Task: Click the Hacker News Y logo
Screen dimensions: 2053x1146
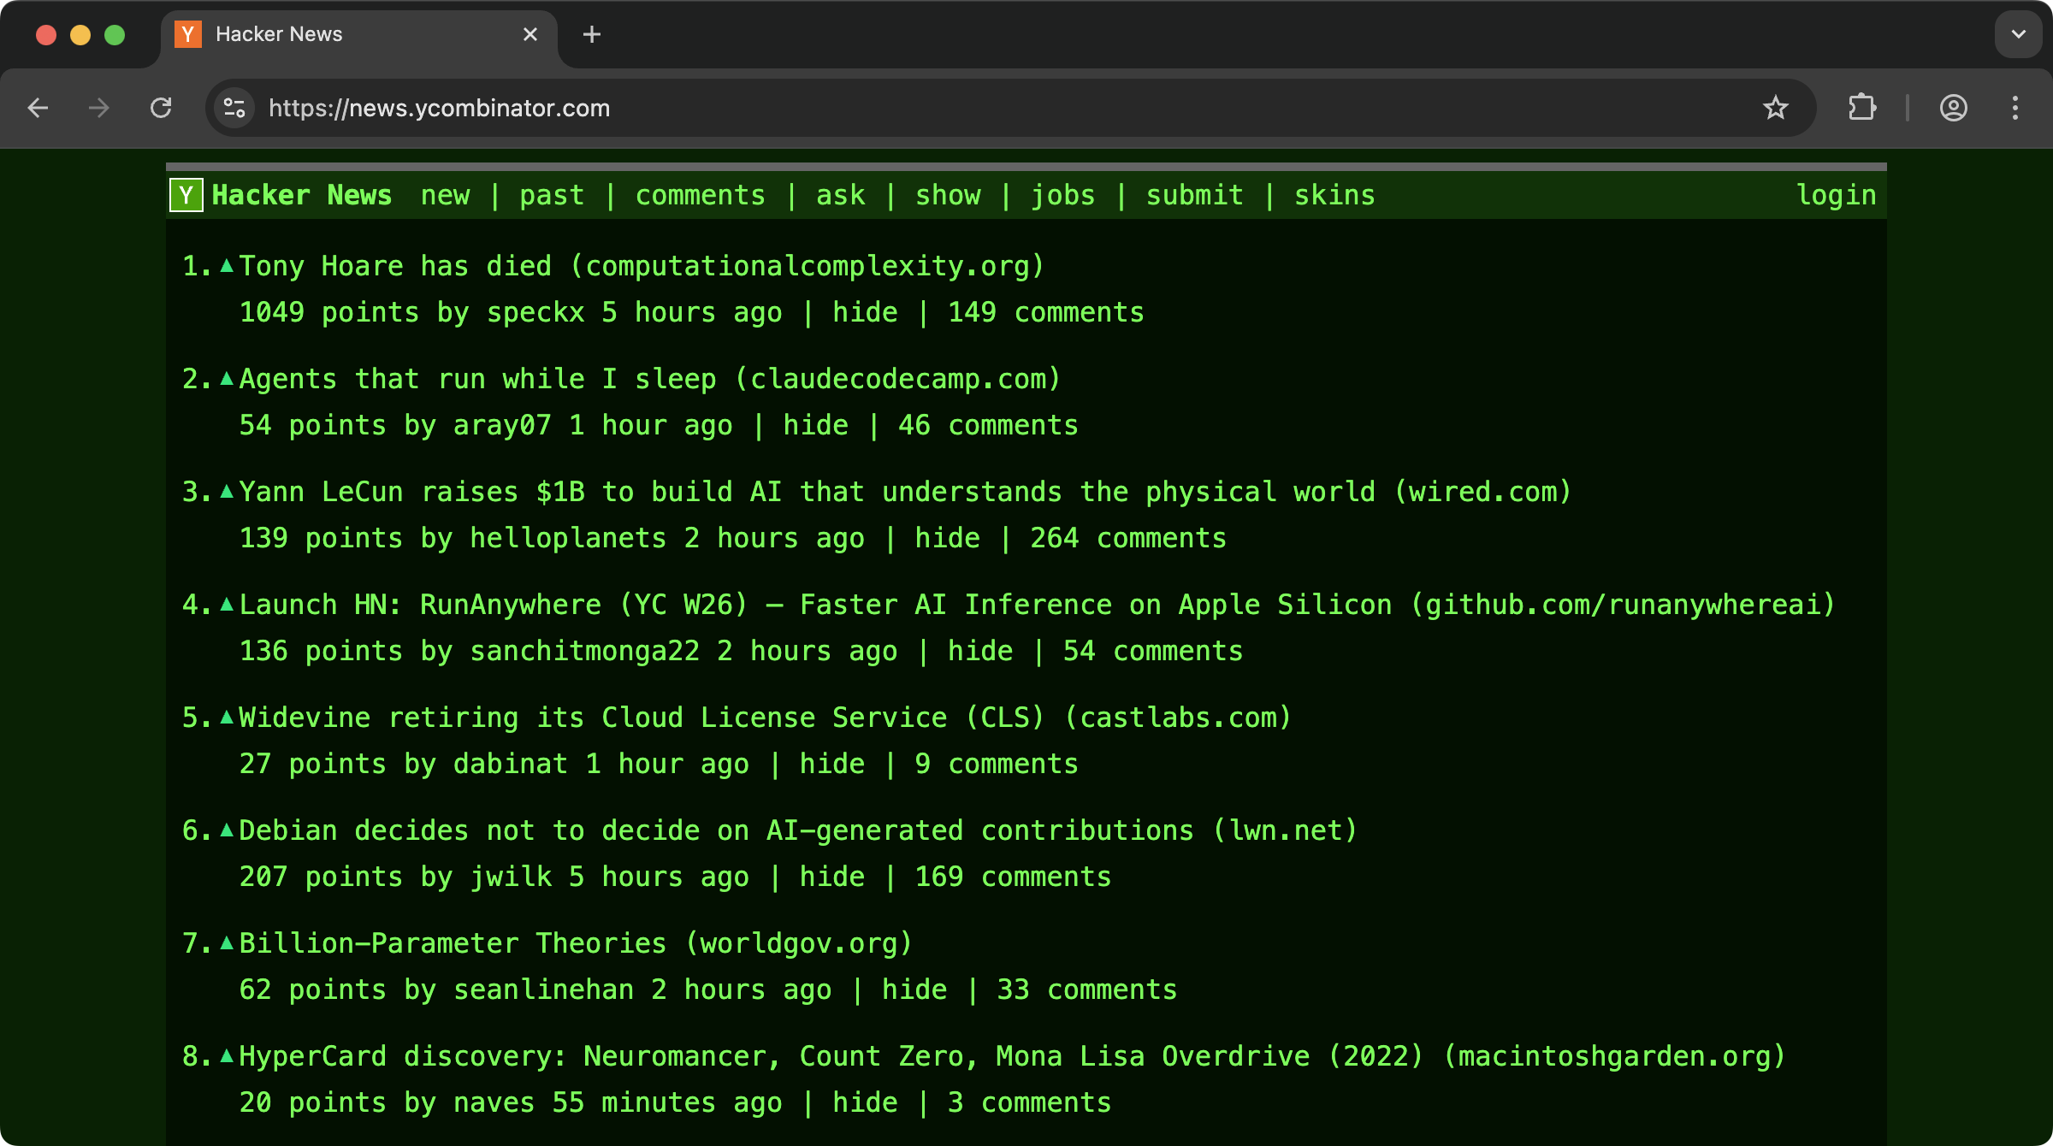Action: point(186,195)
